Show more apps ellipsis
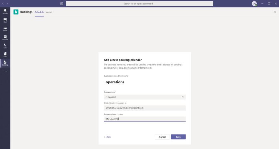This screenshot has width=279, height=149. 5,72
